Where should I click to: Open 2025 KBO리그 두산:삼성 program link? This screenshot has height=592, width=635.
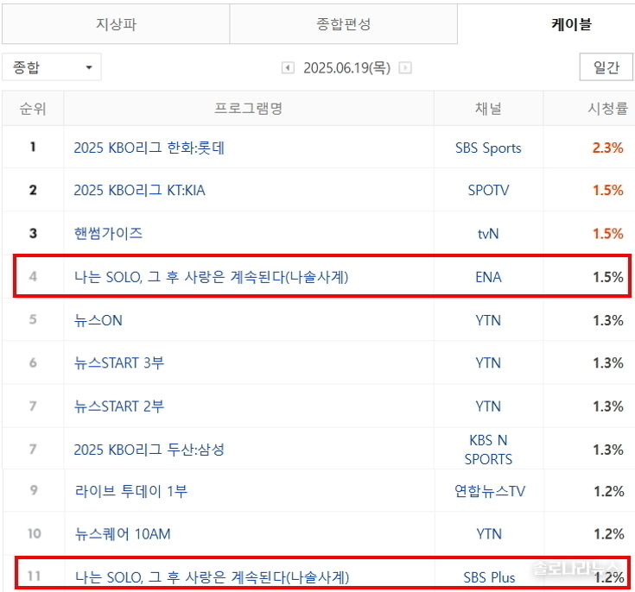(149, 450)
